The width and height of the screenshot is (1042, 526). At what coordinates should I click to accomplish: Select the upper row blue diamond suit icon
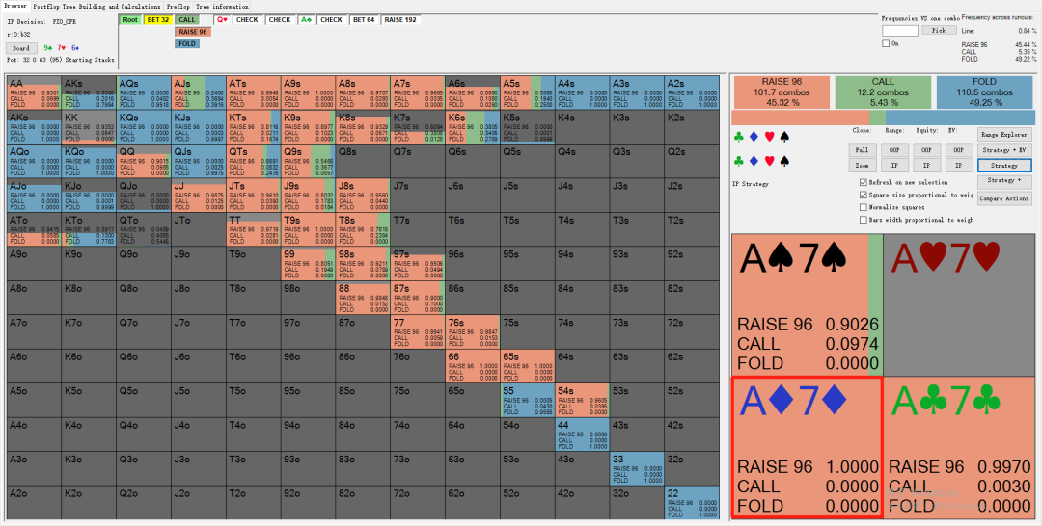point(754,138)
